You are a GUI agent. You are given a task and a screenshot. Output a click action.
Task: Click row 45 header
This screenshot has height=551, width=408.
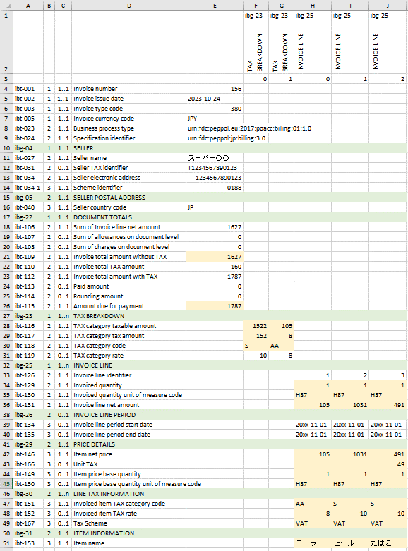pos(6,484)
